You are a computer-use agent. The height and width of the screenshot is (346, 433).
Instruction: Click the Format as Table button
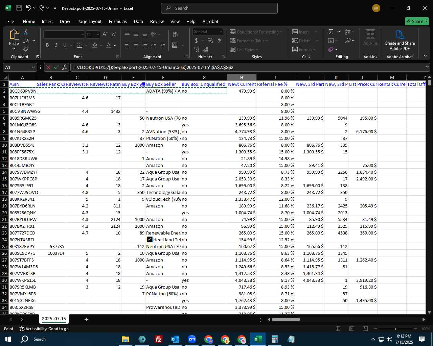coord(249,41)
